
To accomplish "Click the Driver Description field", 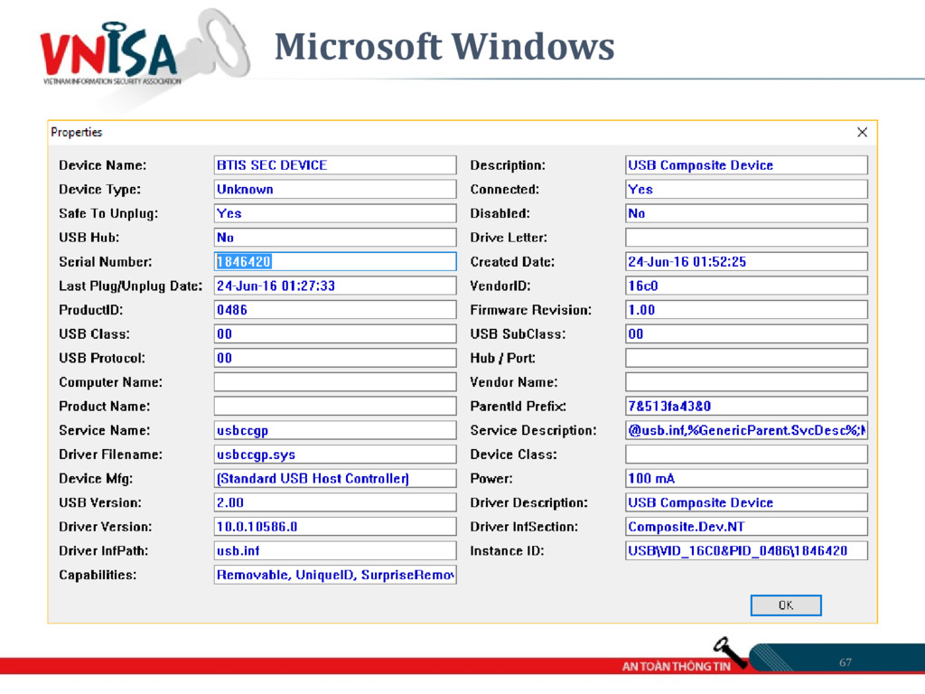I will pos(746,502).
